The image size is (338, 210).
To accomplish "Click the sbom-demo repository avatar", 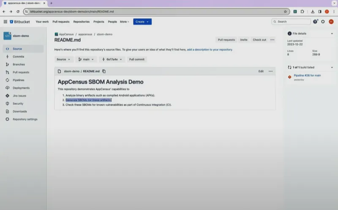I will (7, 36).
